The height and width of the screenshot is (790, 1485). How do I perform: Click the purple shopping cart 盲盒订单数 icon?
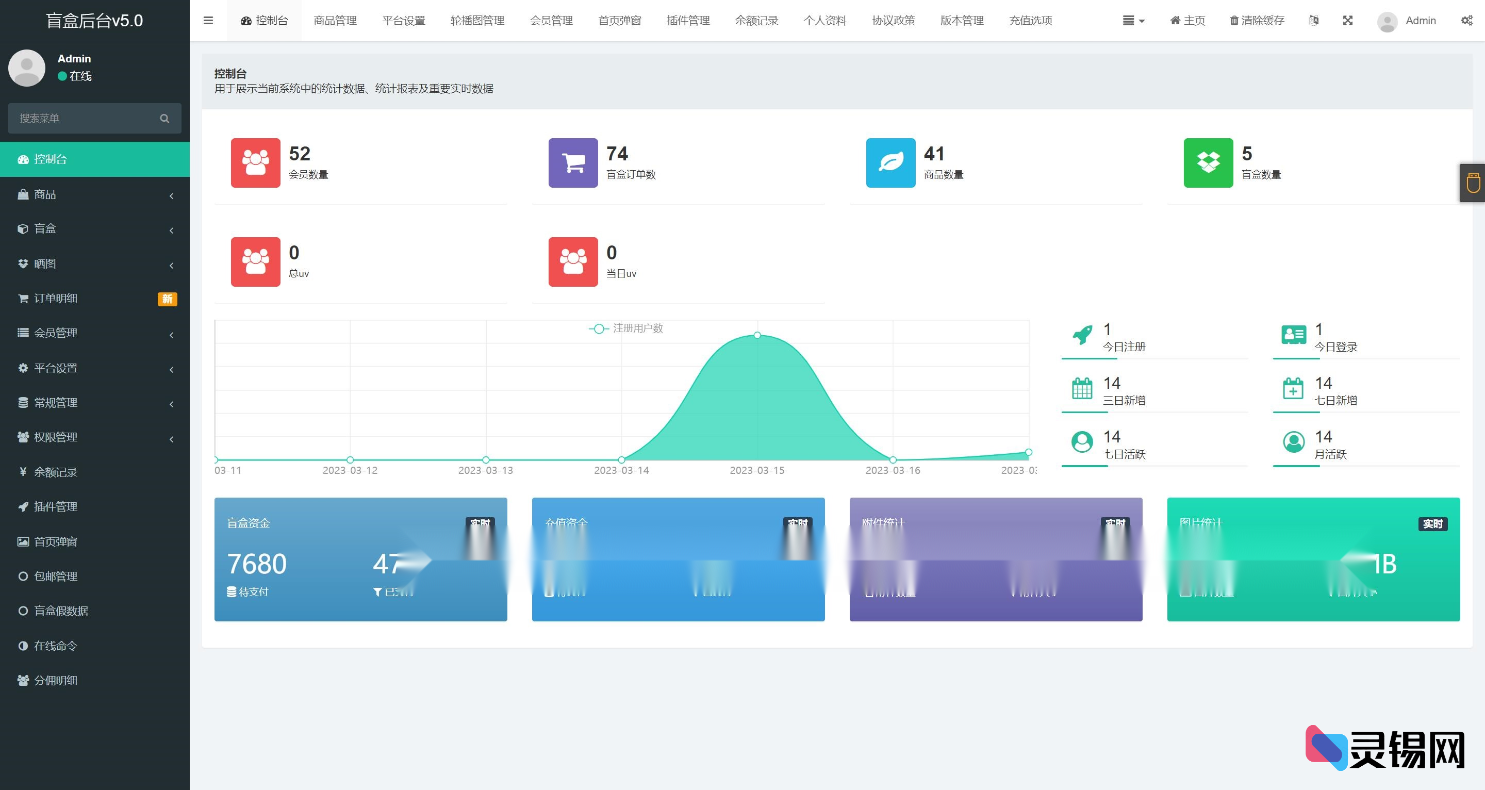pos(573,162)
